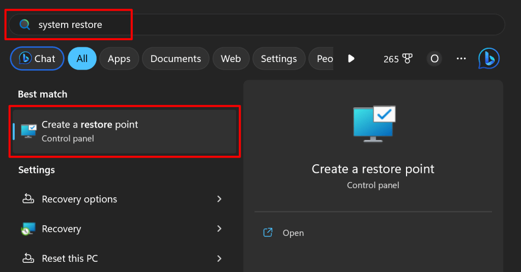Expand the Recovery options chevron
The width and height of the screenshot is (521, 272).
(x=219, y=199)
